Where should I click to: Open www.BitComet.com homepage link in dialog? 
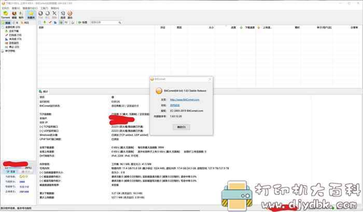click(x=185, y=100)
